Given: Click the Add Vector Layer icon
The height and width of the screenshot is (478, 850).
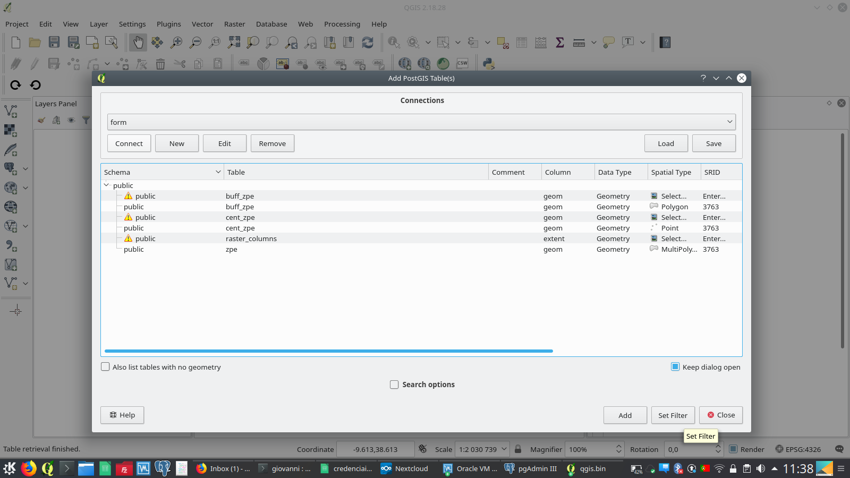Looking at the screenshot, I should coord(11,110).
